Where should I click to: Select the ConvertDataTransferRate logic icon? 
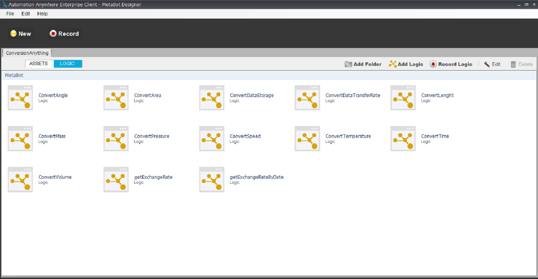(x=307, y=98)
